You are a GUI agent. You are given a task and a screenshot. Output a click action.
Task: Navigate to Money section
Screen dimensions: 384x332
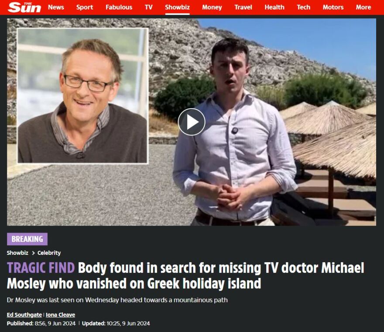click(x=212, y=7)
